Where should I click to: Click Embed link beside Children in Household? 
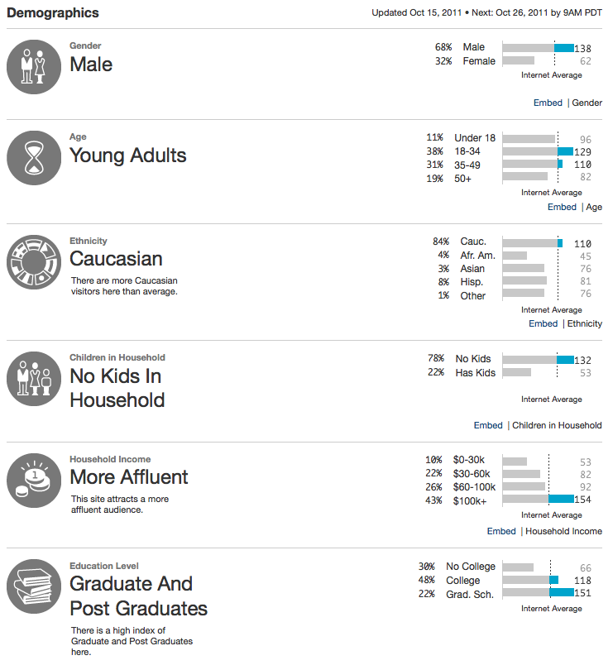[488, 425]
